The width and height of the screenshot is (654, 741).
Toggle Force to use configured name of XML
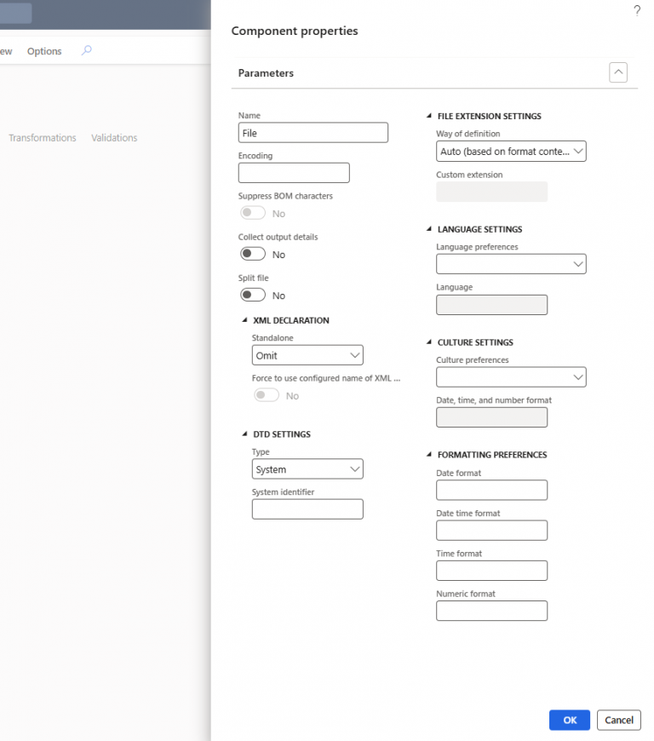266,394
